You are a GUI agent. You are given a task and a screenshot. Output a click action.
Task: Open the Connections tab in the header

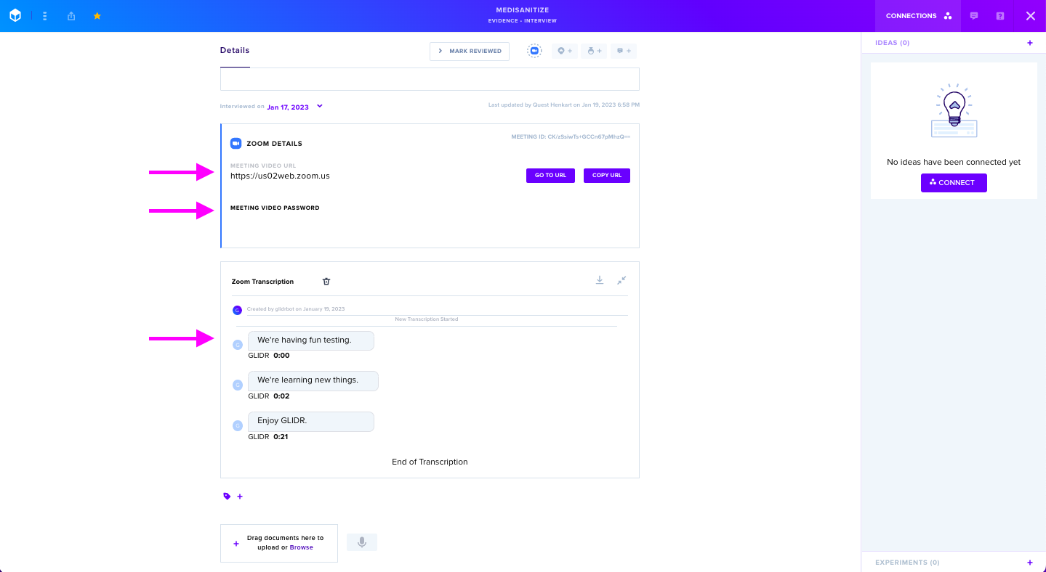(x=918, y=16)
